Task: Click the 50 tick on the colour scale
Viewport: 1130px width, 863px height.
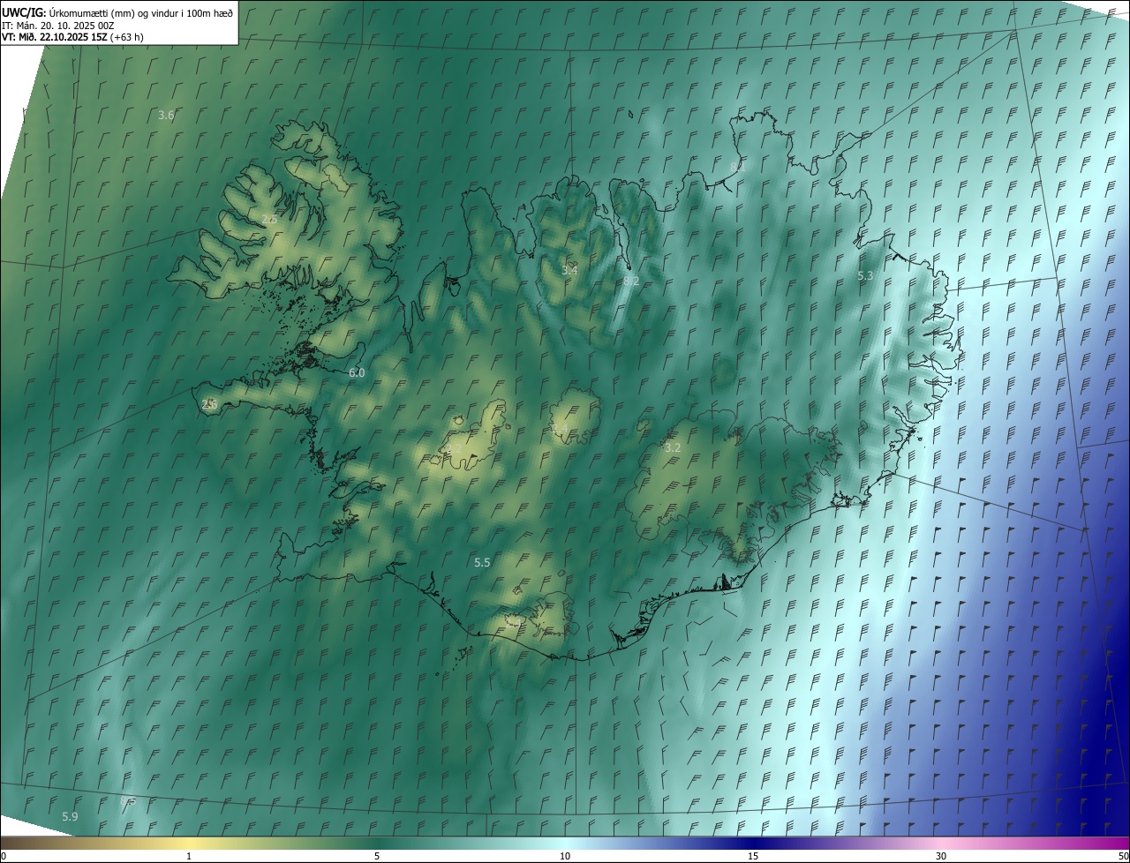Action: (1123, 856)
